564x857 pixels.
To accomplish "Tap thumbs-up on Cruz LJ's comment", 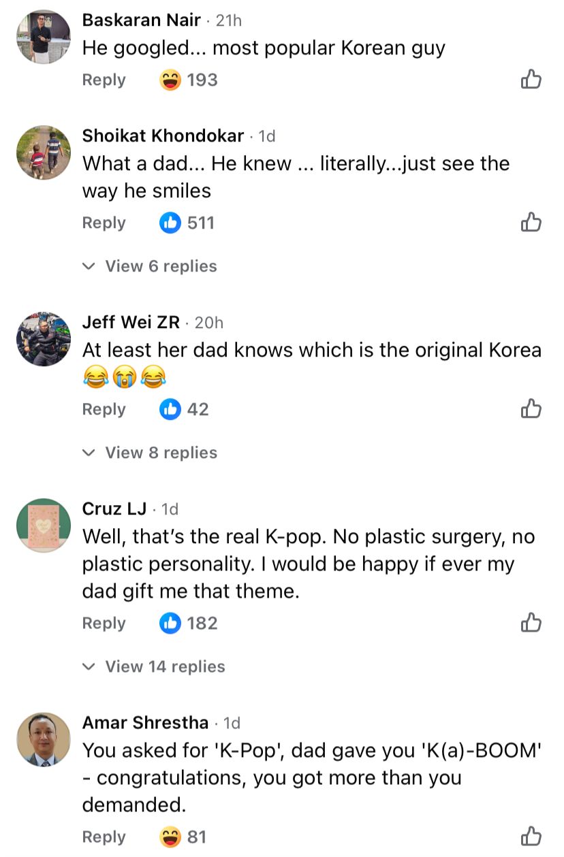I will pos(531,623).
